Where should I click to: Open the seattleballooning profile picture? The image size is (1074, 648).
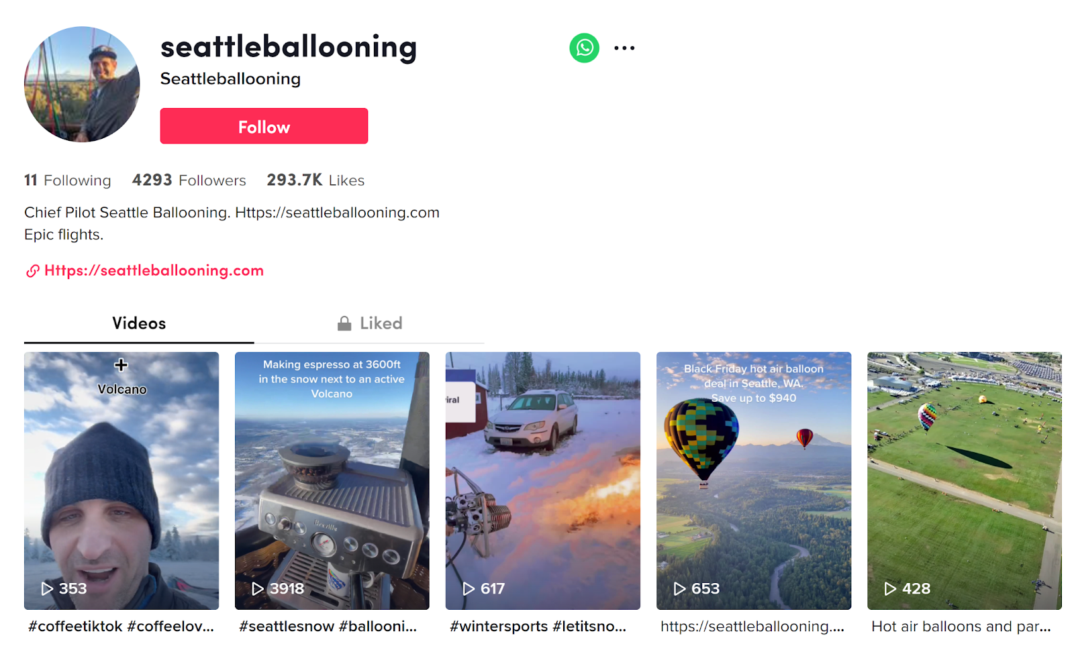point(82,85)
